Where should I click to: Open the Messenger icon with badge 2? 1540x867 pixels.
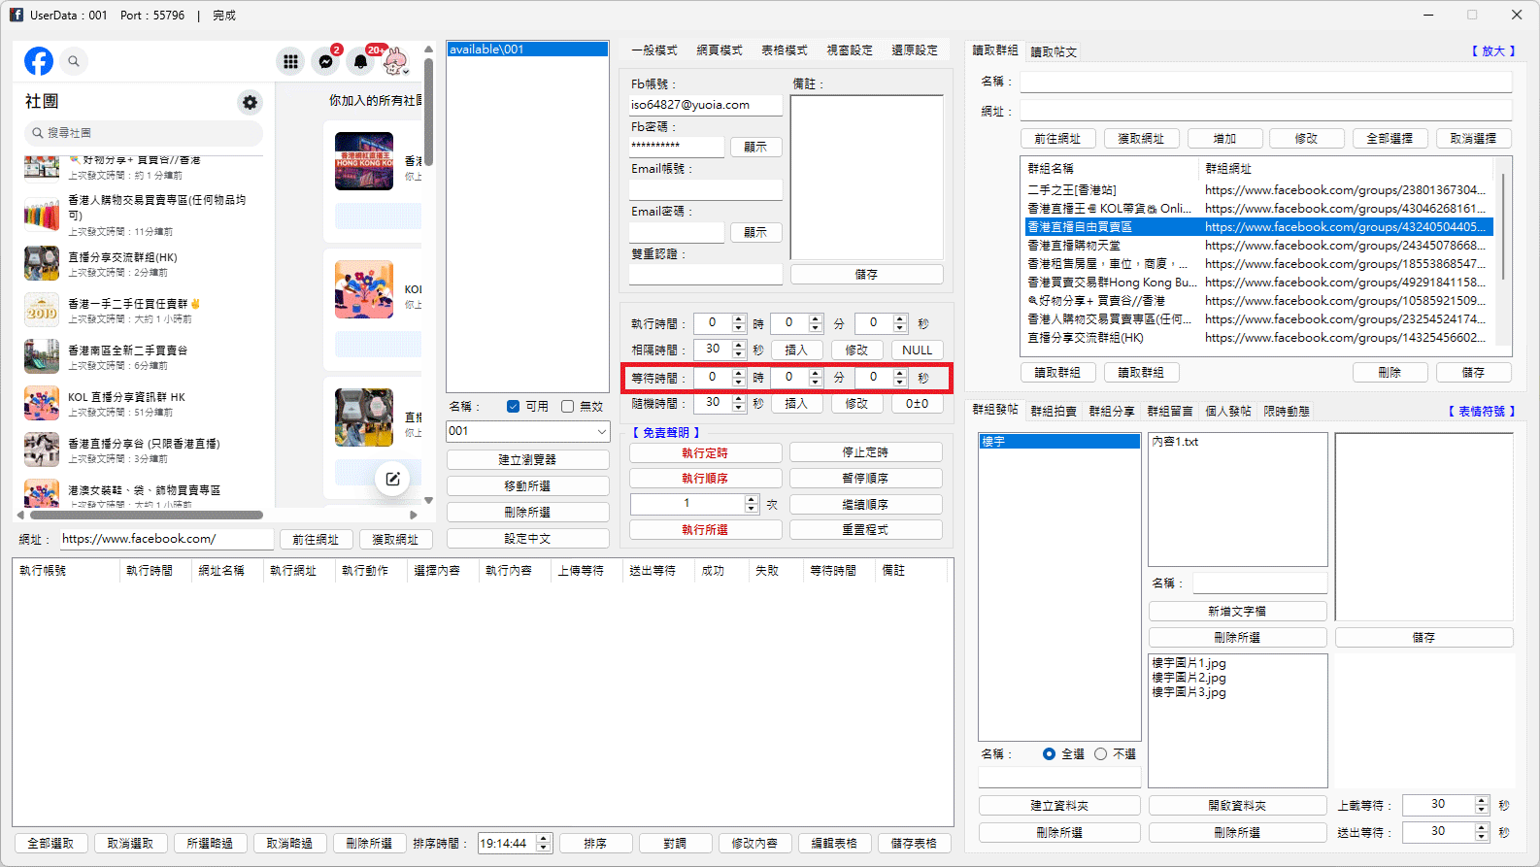[x=326, y=61]
